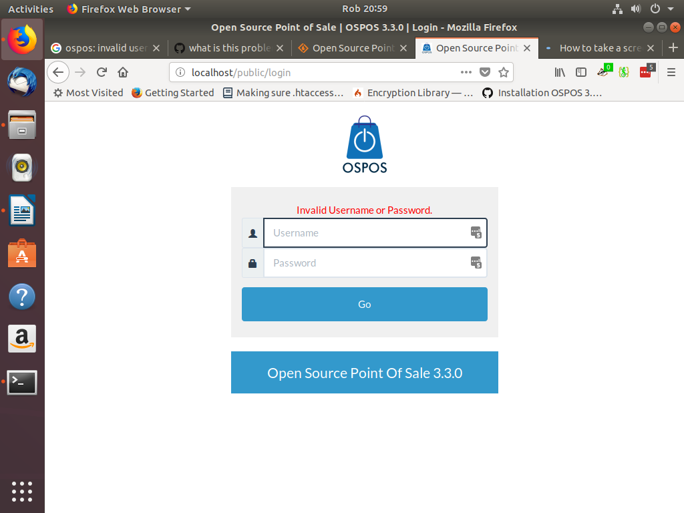
Task: Open the Activities menu
Action: [x=31, y=9]
